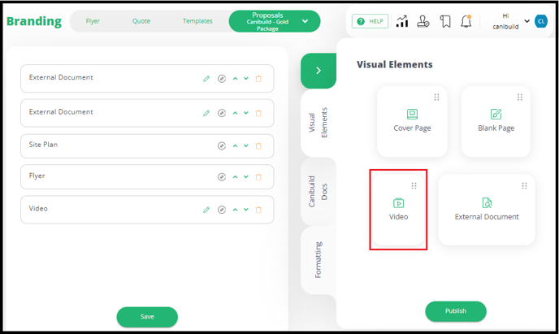Open link icon on second External Document row
Screen dimensions: 559x334
(x=222, y=113)
